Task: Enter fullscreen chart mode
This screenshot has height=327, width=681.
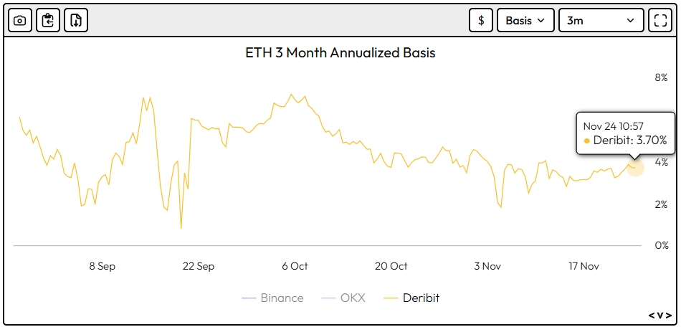Action: [659, 20]
